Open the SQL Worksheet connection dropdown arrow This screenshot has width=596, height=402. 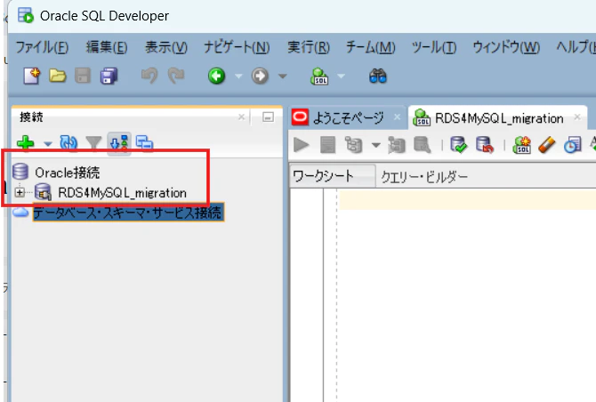[341, 76]
